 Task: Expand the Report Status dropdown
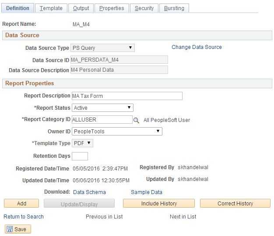[102, 108]
